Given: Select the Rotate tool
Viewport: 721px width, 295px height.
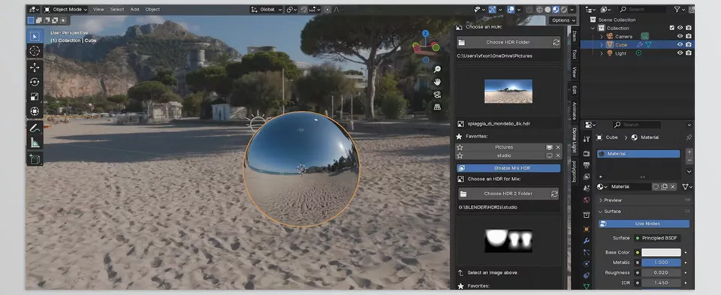Looking at the screenshot, I should pos(35,83).
